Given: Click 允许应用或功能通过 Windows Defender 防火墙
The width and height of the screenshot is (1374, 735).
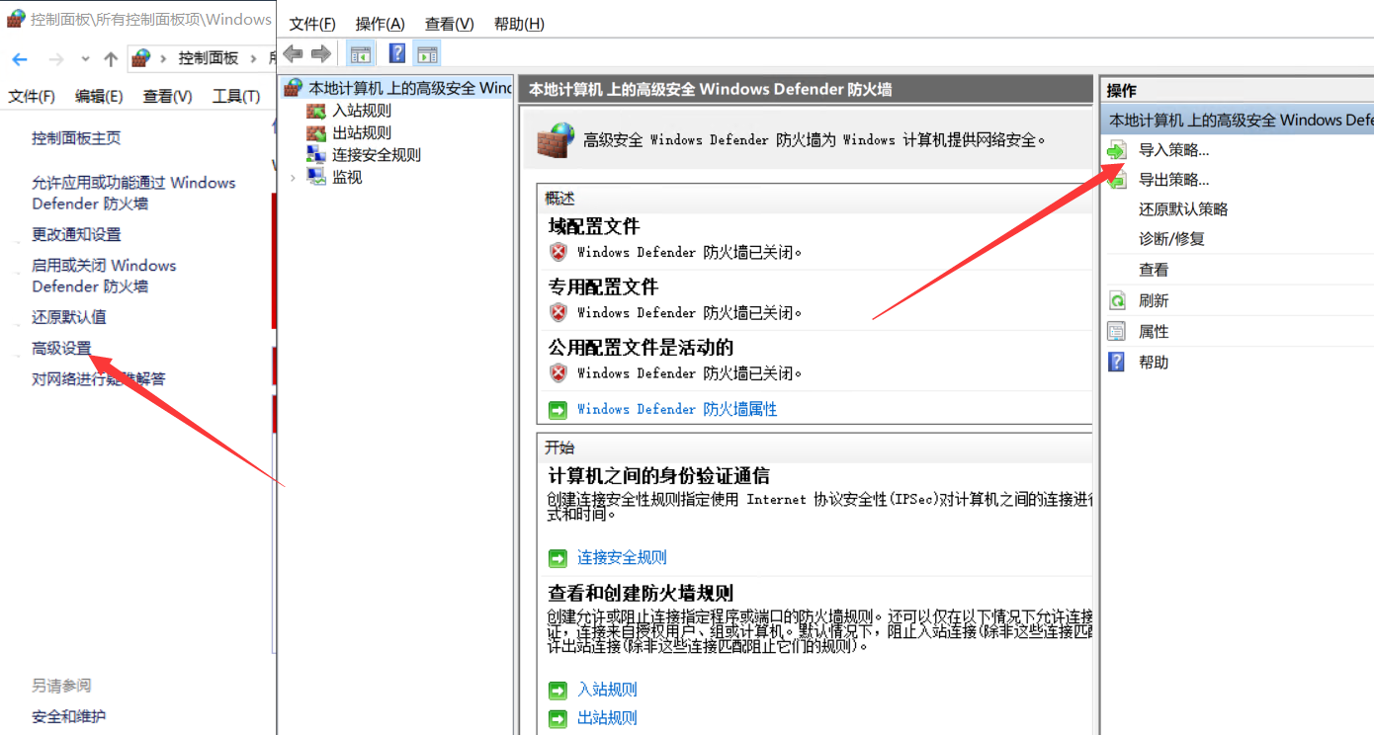Looking at the screenshot, I should point(133,193).
